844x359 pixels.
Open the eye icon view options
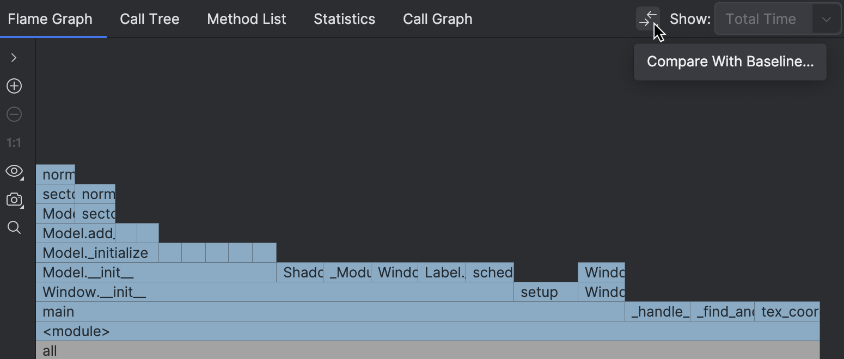point(13,171)
